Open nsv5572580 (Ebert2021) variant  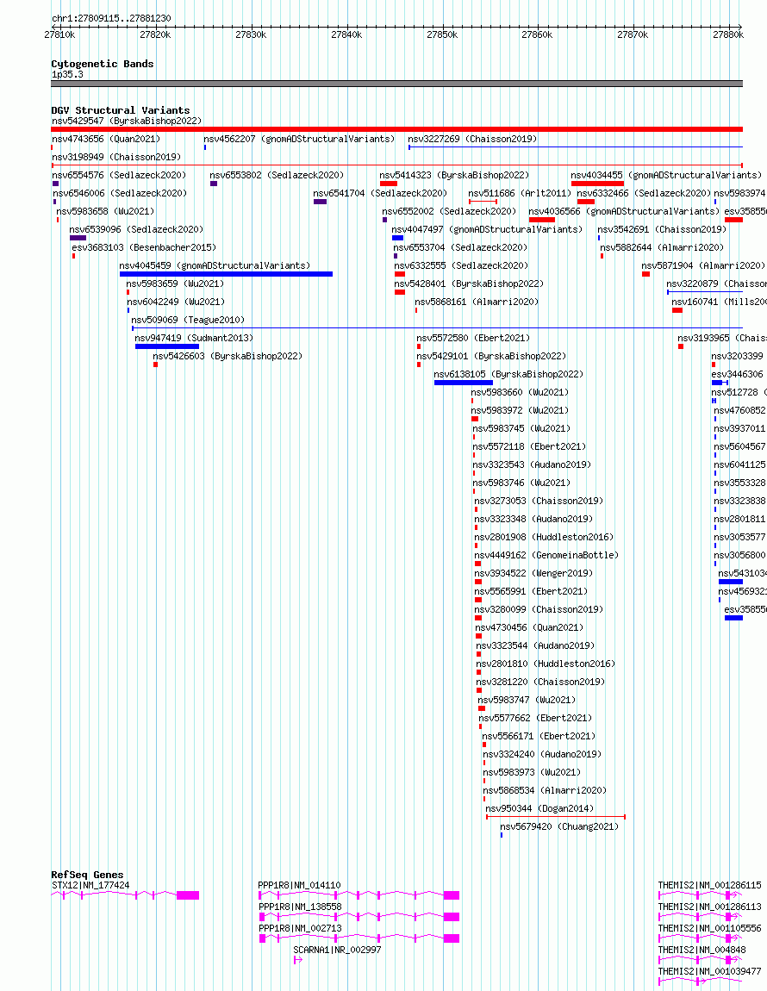pyautogui.click(x=474, y=338)
